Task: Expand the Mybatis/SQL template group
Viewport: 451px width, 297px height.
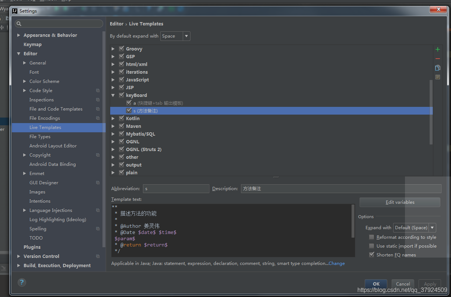Action: 113,134
